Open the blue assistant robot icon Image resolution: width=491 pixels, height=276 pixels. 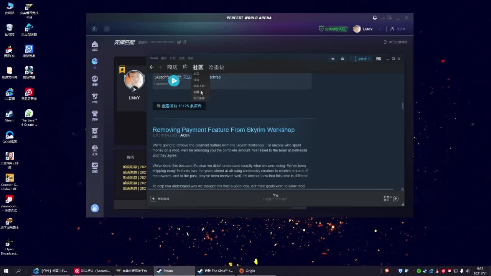[x=95, y=208]
